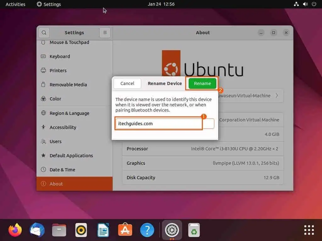Open system power menu in top bar
The height and width of the screenshot is (241, 322).
pos(314,4)
